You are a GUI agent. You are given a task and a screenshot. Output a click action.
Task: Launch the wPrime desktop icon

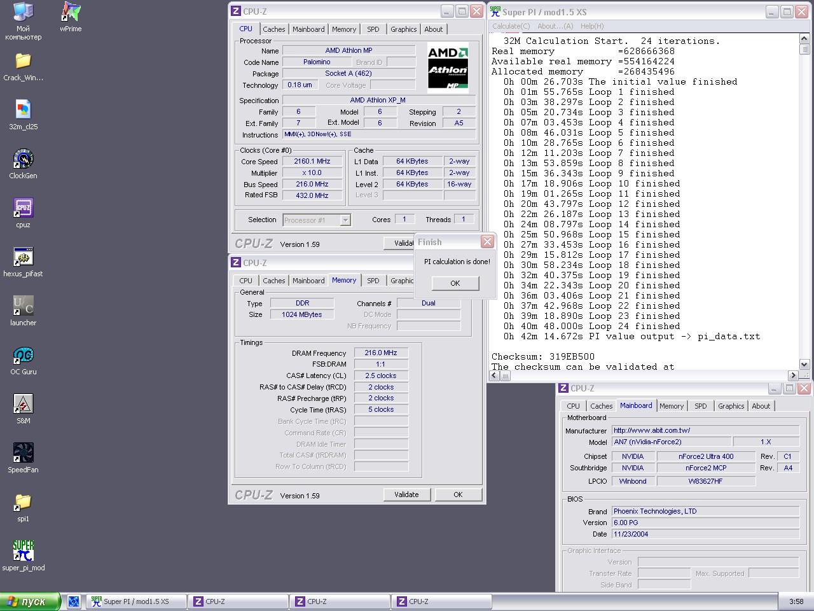(x=71, y=17)
